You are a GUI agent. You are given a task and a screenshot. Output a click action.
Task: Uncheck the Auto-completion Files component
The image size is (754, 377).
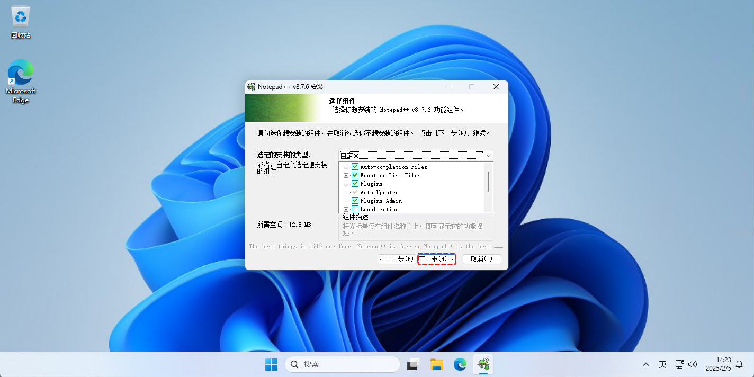[355, 167]
